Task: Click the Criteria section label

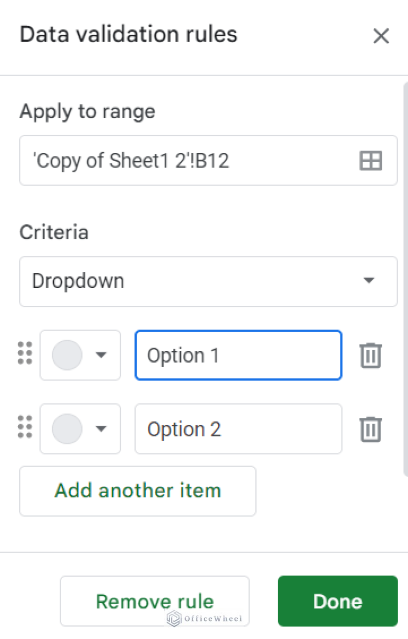Action: 54,232
